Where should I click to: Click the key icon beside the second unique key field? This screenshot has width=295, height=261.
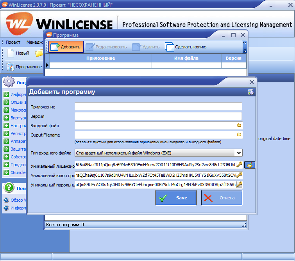[239, 175]
